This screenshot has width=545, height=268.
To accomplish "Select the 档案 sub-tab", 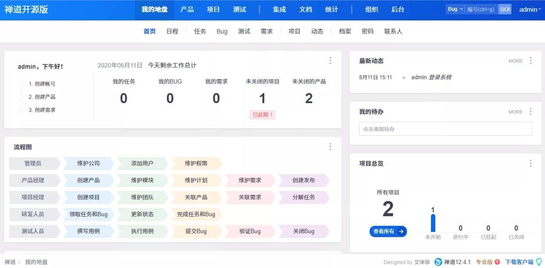I will [345, 31].
